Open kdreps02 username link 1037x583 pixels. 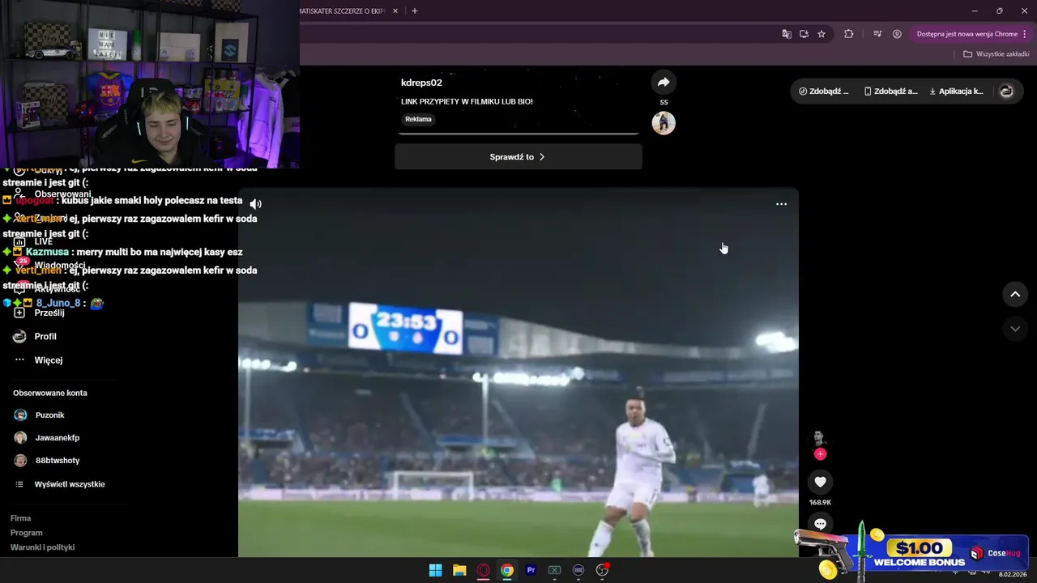click(421, 83)
